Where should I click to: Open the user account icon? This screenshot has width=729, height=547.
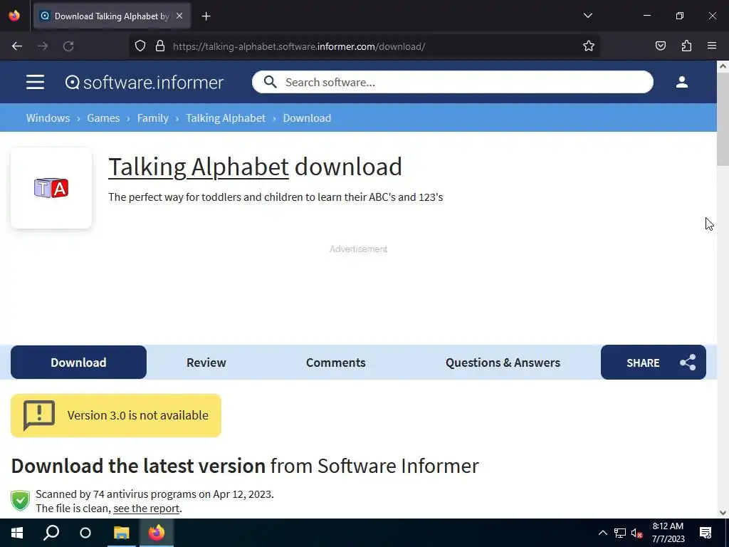681,83
